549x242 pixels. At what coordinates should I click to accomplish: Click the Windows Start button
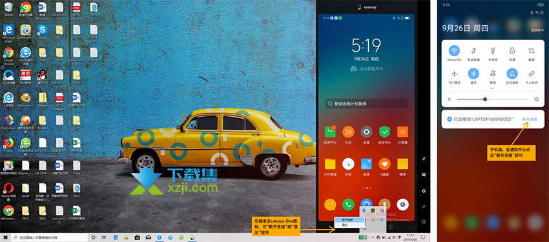[x=5, y=237]
